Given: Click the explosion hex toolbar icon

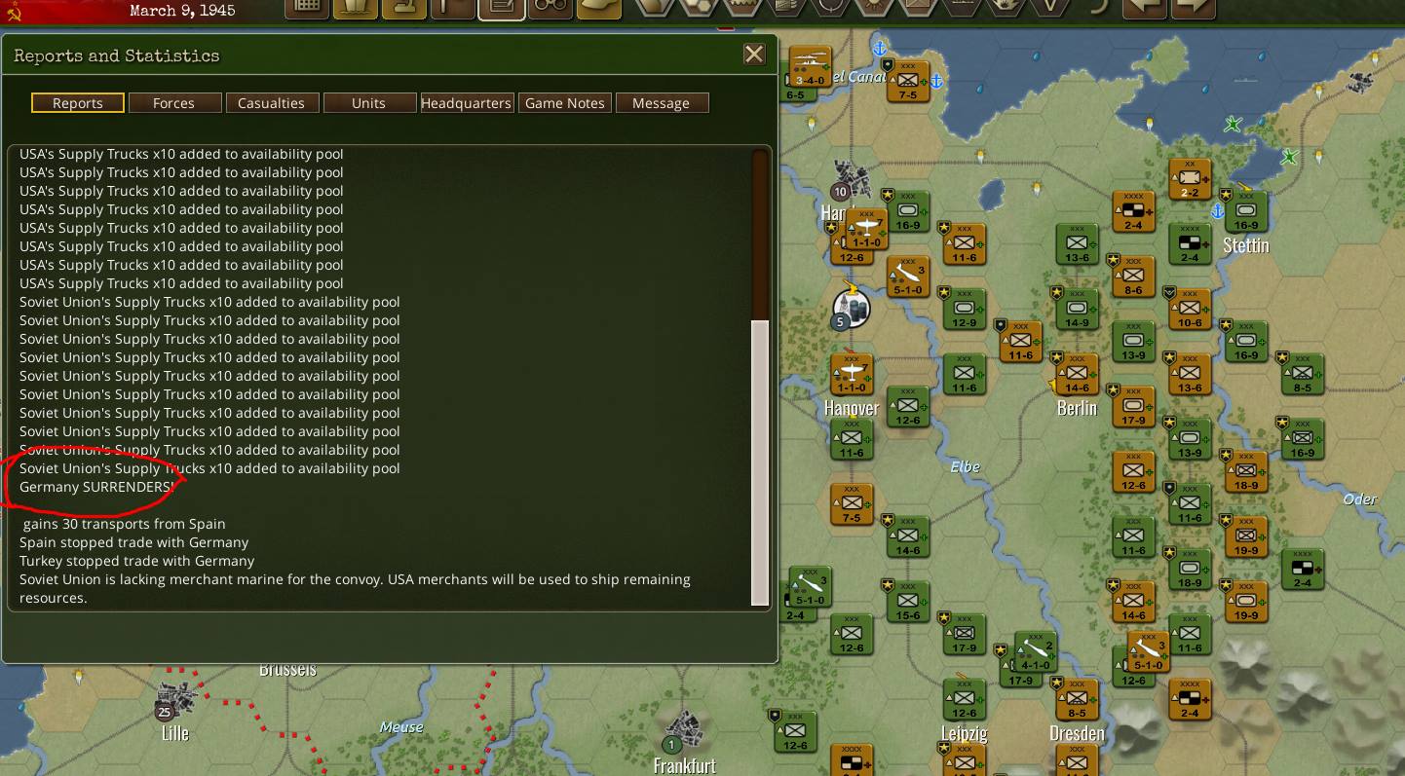Looking at the screenshot, I should click(x=1006, y=8).
